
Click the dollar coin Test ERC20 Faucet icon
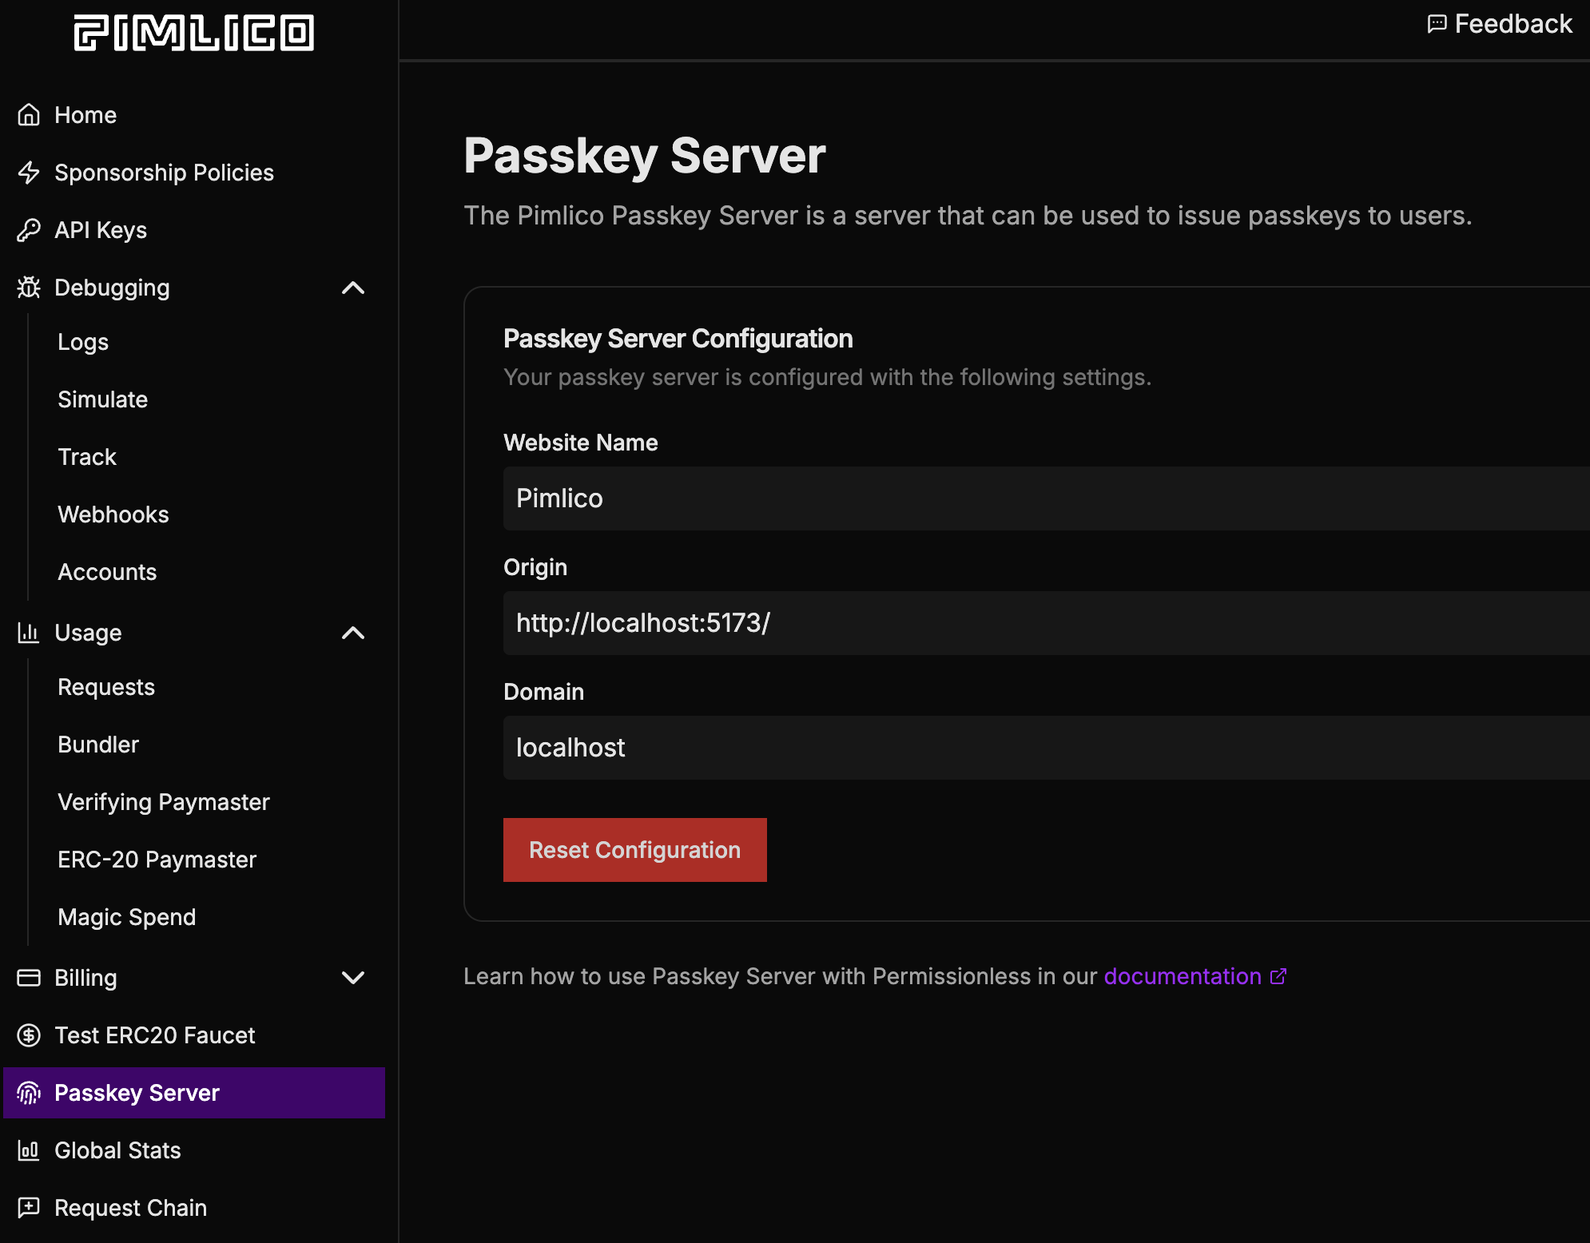[x=29, y=1035]
